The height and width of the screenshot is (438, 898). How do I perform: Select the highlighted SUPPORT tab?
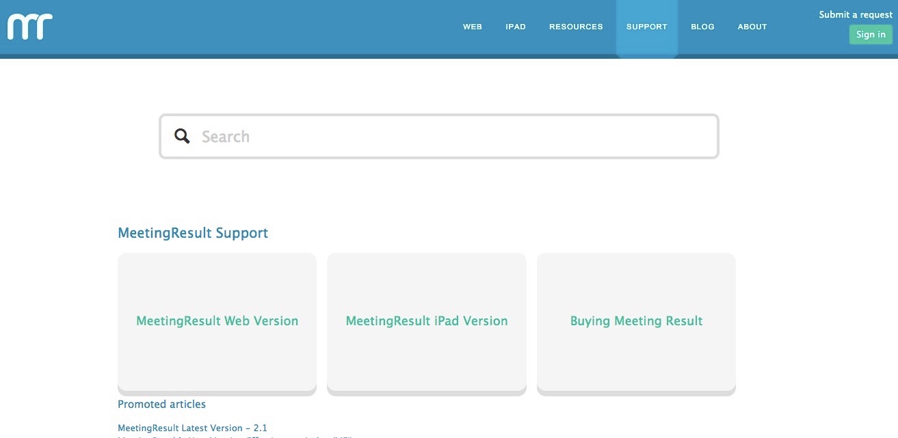click(646, 27)
